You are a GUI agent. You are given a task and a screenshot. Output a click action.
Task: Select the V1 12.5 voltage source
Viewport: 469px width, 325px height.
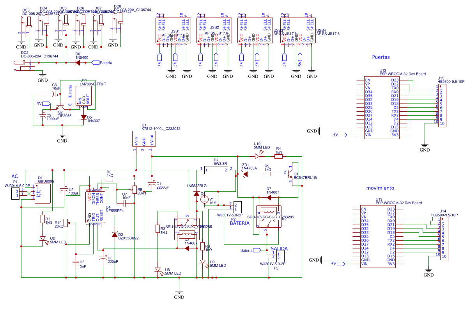(x=204, y=199)
